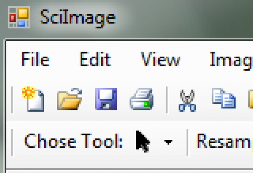Image resolution: width=253 pixels, height=173 pixels.
Task: Open the Edit menu
Action: click(95, 60)
